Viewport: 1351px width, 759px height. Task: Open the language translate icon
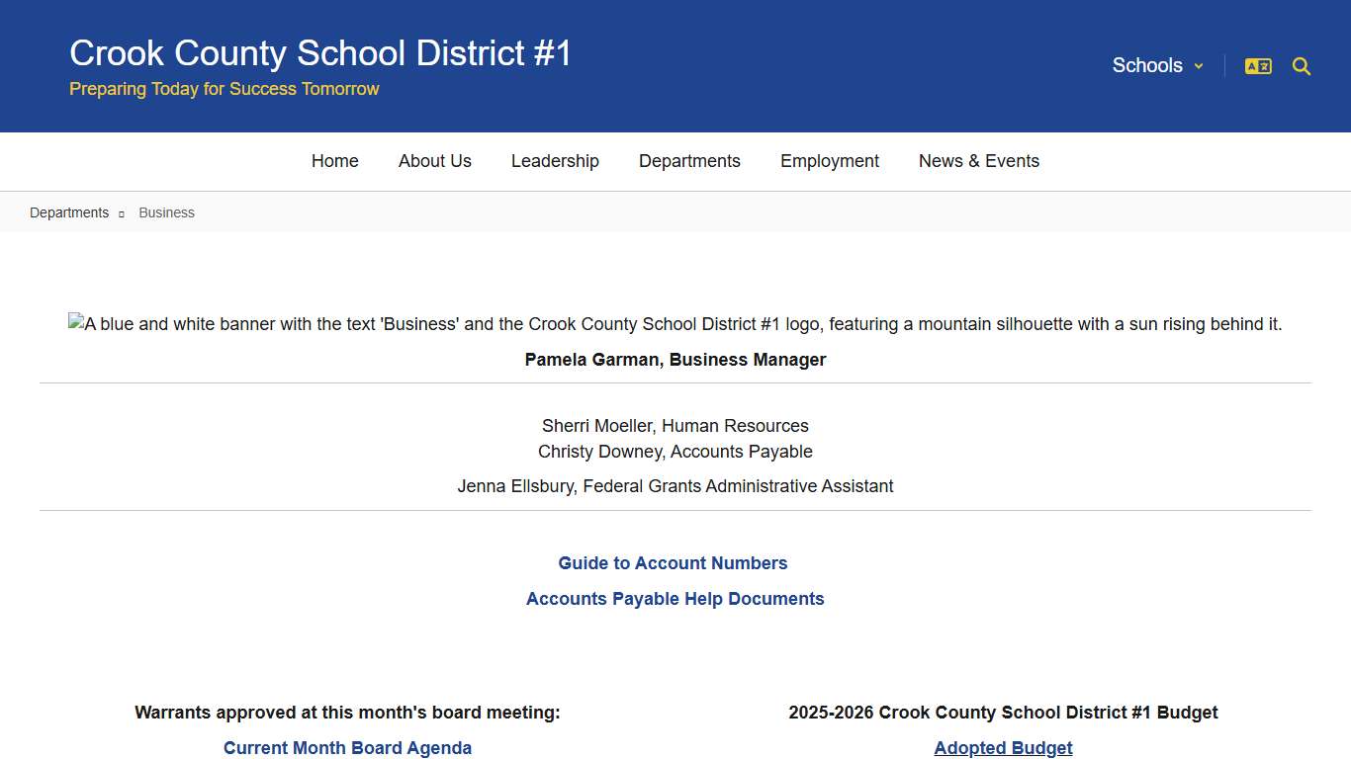(1257, 65)
